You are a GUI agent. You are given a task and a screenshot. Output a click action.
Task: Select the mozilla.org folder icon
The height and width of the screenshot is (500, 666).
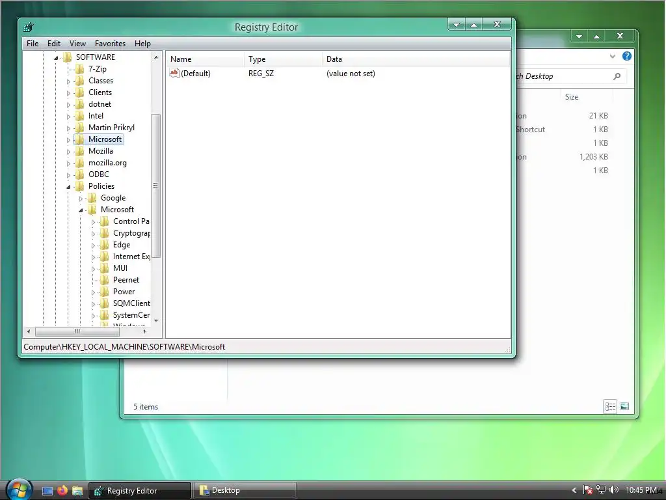(x=79, y=163)
